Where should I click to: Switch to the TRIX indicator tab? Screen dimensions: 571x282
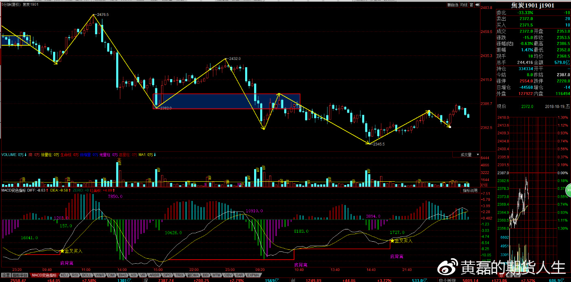pos(179,275)
